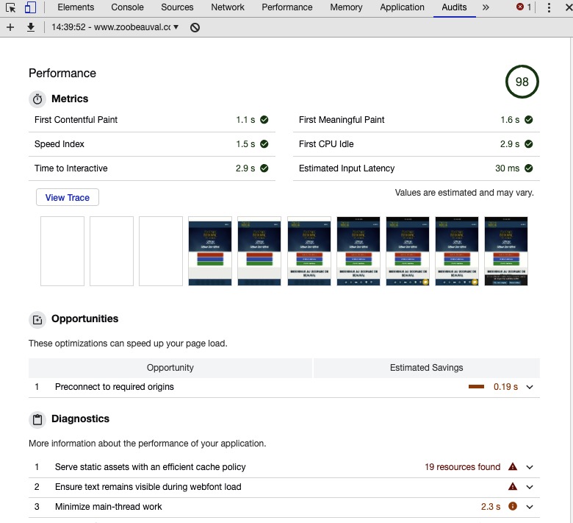Expand the efficient cache policy diagnostic
The image size is (573, 523).
click(529, 467)
